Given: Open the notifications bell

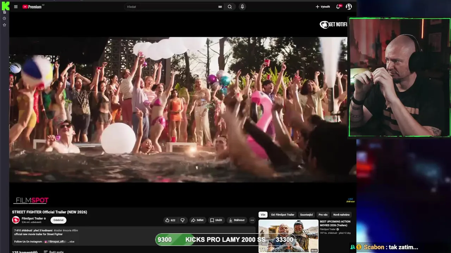Looking at the screenshot, I should point(339,7).
